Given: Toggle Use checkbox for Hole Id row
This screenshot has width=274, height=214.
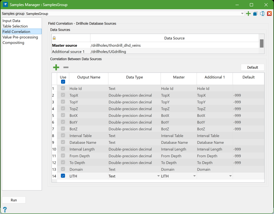Looking at the screenshot, I should (x=63, y=89).
